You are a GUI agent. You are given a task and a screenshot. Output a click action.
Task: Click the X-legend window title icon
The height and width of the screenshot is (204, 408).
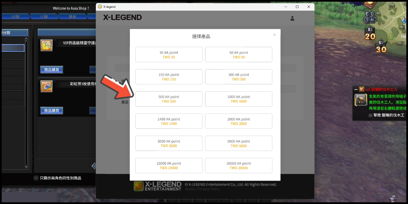[100, 7]
